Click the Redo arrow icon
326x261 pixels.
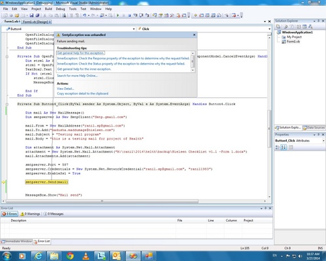tap(93, 15)
